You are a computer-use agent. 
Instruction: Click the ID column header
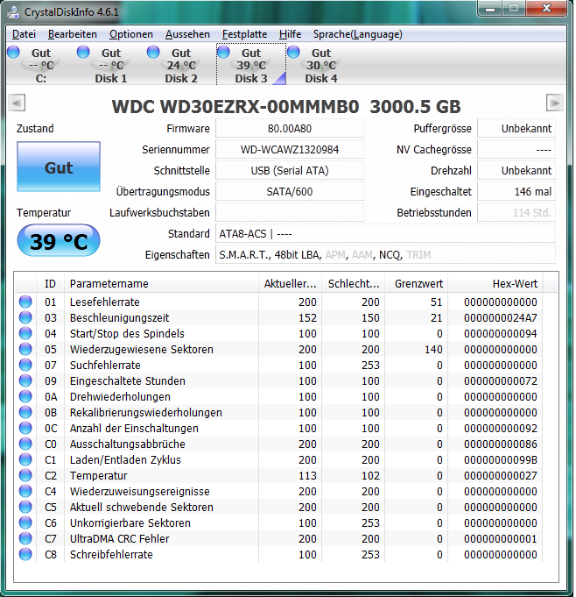(50, 284)
